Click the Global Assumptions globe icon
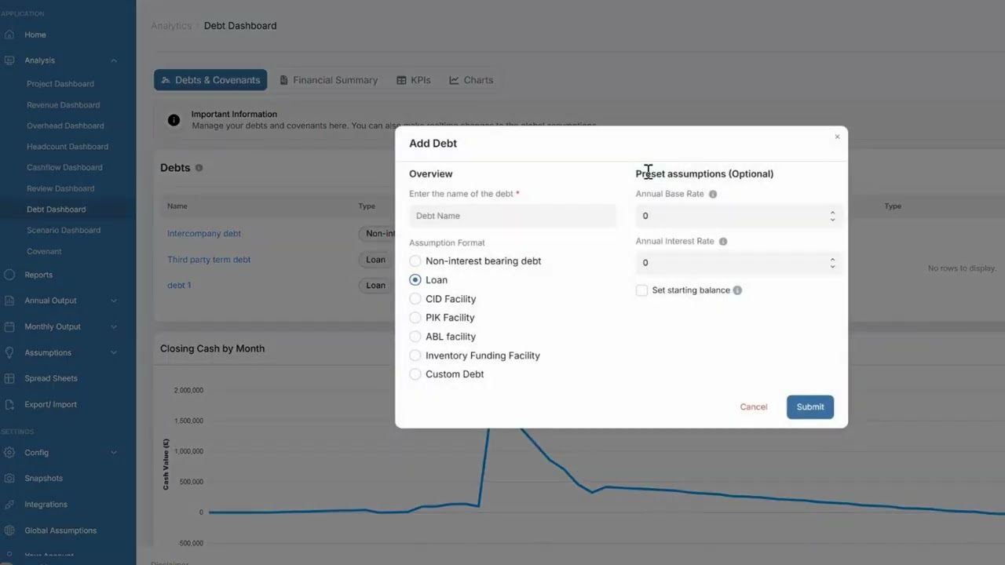 [x=9, y=530]
